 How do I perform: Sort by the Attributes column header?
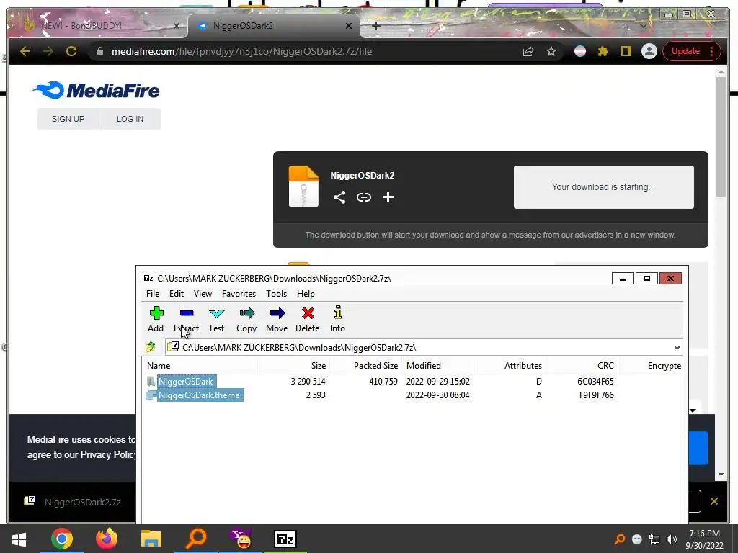point(510,365)
